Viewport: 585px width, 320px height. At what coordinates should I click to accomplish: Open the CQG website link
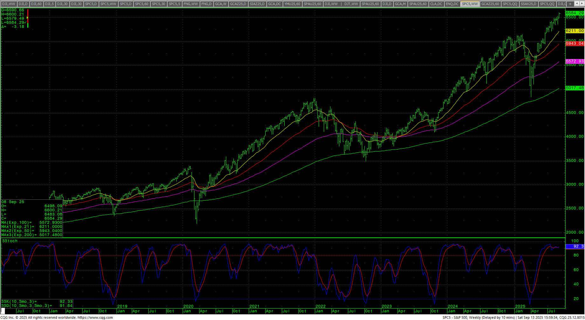(95, 317)
